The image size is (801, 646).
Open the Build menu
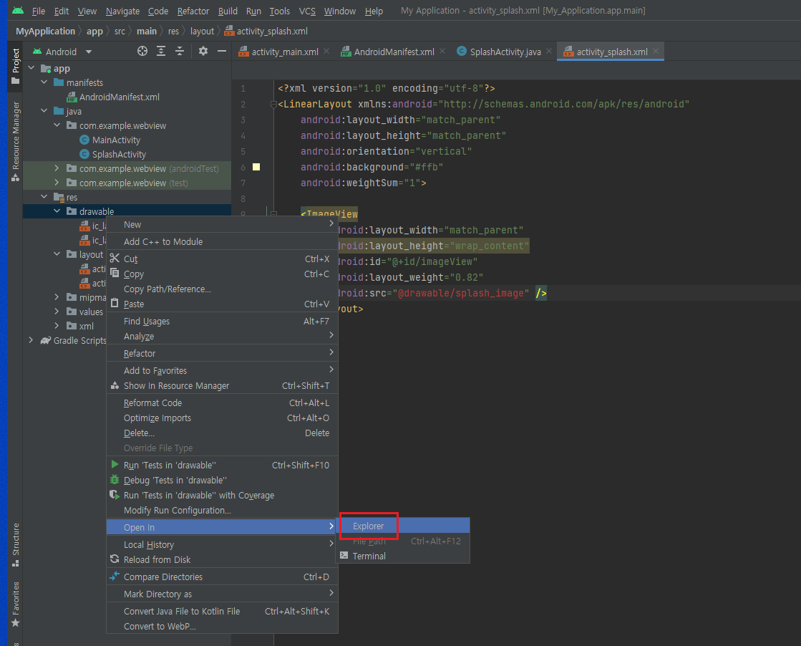point(228,11)
